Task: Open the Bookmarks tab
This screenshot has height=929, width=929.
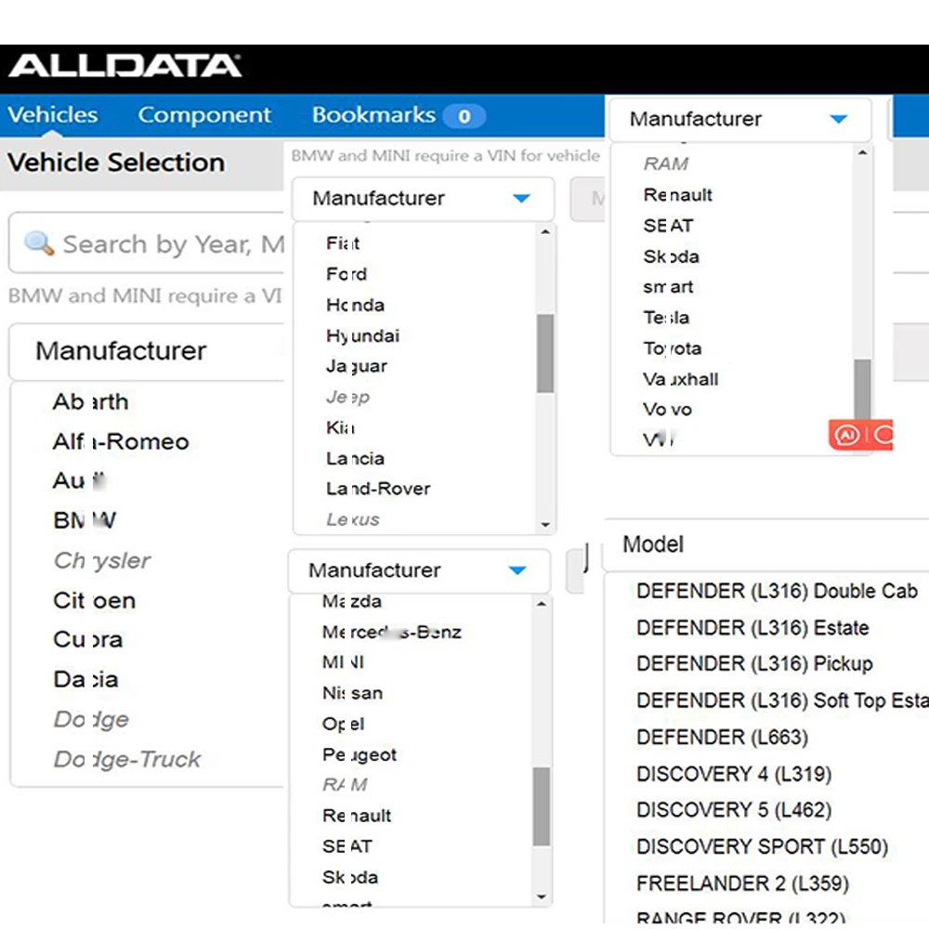Action: [373, 115]
